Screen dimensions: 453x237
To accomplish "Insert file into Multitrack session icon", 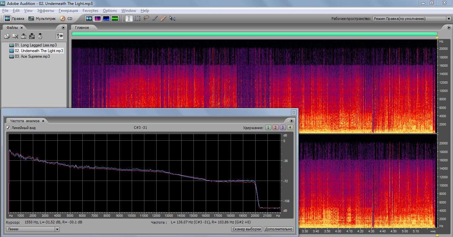I will (32, 36).
